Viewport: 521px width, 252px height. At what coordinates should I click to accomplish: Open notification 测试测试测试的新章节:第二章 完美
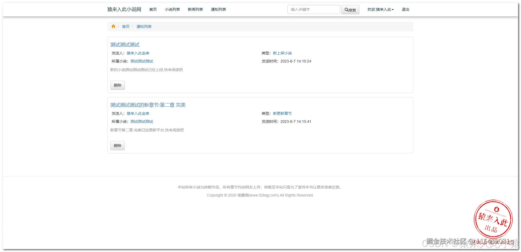[x=148, y=105]
